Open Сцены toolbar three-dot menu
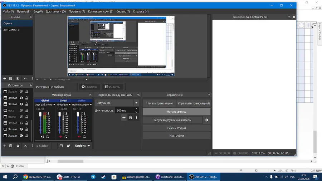The image size is (322, 181). pyautogui.click(x=33, y=78)
